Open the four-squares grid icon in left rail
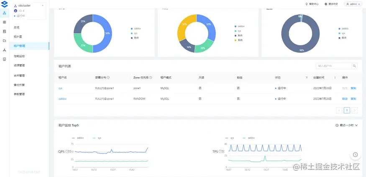Viewport: 366px width, 177px height. click(x=5, y=22)
